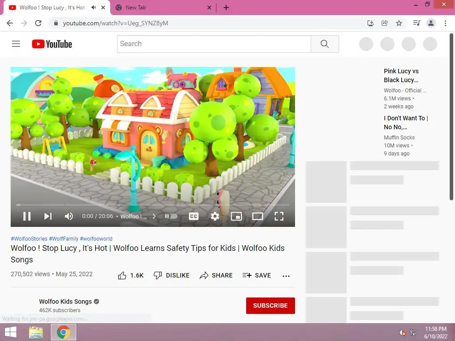Click install app icon in address bar
Image resolution: width=455 pixels, height=341 pixels.
(370, 23)
